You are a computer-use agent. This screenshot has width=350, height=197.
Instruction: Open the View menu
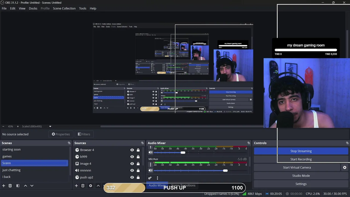22,8
